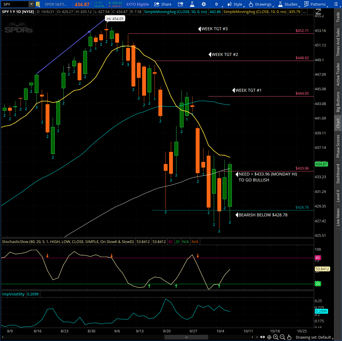Click the 434.87 last price in toolbar
The width and height of the screenshot is (342, 341).
(82, 4)
